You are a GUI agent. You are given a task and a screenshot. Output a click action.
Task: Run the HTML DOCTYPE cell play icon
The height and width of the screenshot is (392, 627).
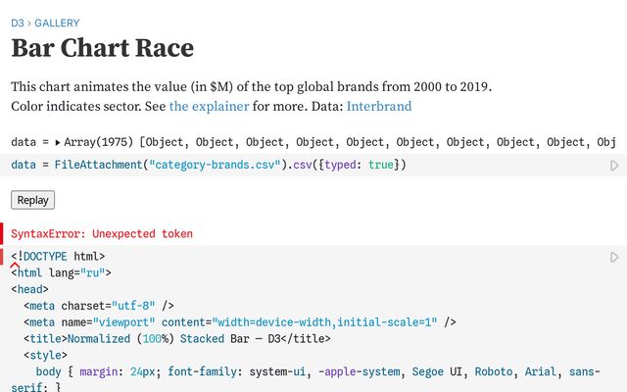click(614, 257)
